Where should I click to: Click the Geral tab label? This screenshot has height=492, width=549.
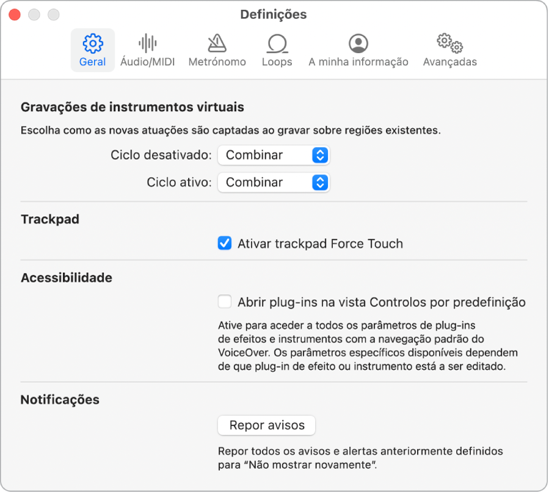click(93, 62)
